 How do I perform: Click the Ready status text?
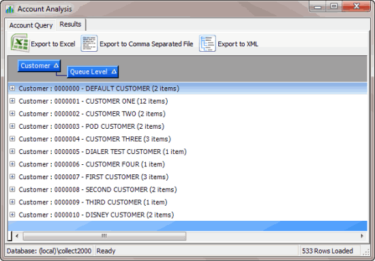[106, 251]
